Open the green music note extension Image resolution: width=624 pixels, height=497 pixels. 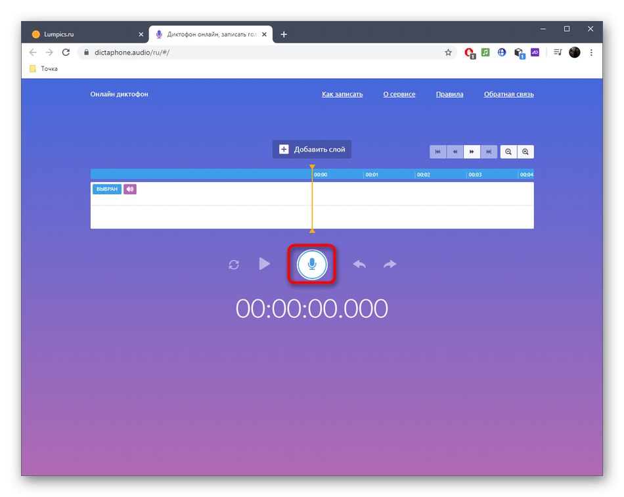pyautogui.click(x=485, y=52)
